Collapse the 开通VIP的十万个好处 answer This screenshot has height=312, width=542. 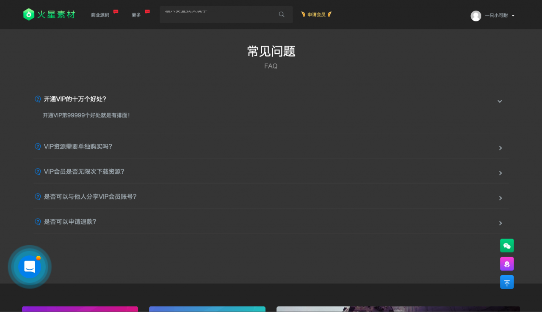point(500,101)
